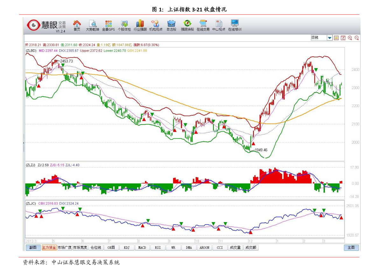Image resolution: width=379 pixels, height=272 pixels.
Task: Toggle the 副图 sub-chart button
Action: [33, 247]
